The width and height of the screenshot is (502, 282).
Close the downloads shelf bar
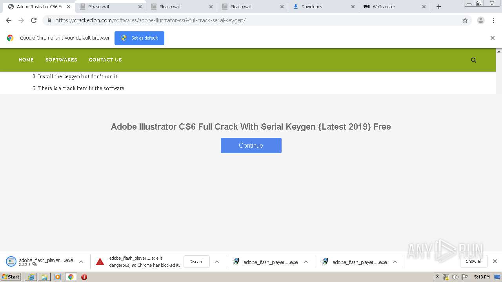click(495, 261)
